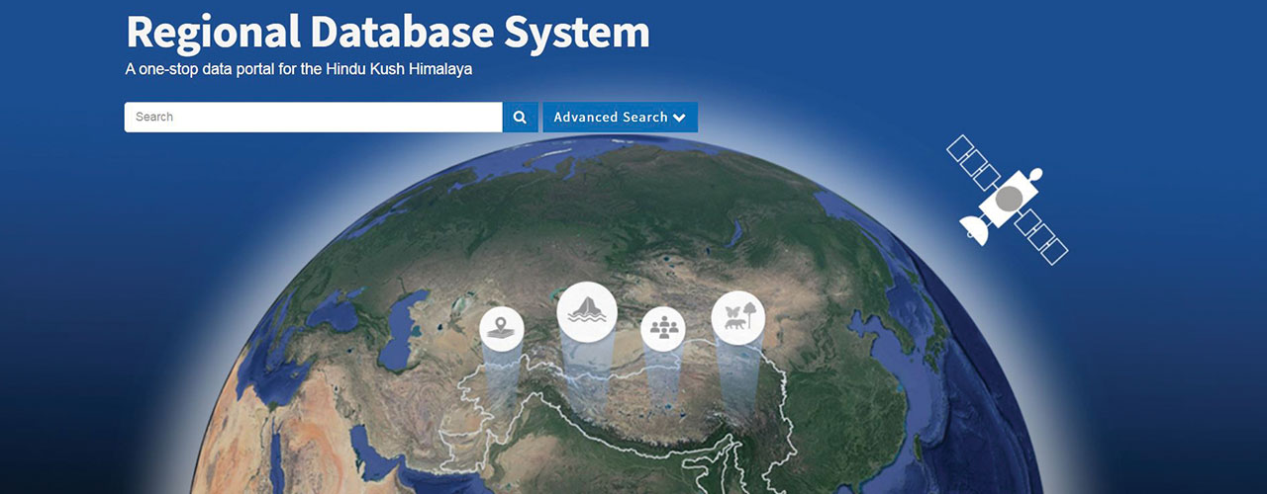Click the satellite illustration

click(1008, 200)
